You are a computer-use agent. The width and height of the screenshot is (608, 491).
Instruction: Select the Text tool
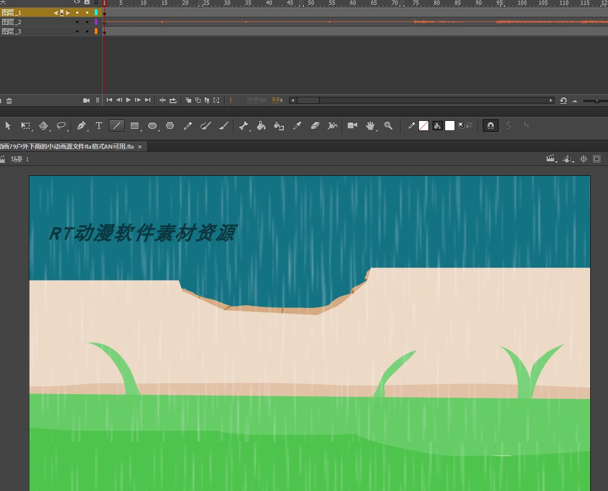pyautogui.click(x=99, y=126)
